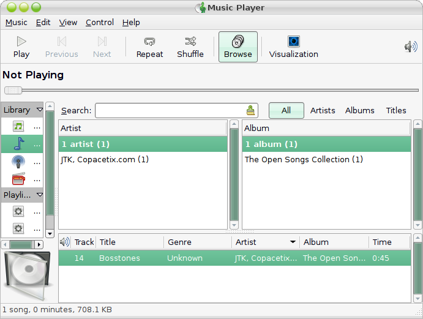Open the Podcasts source icon
The width and height of the screenshot is (423, 319).
[18, 162]
